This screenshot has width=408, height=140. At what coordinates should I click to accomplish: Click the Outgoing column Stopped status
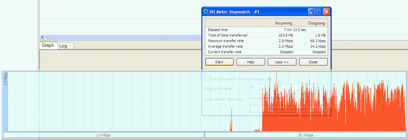[x=319, y=52]
